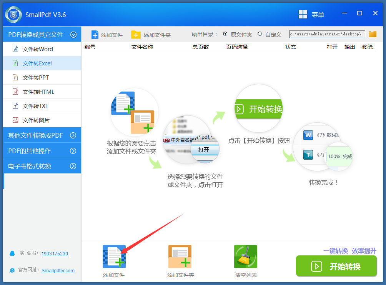Click the PDF的其他操作 section title

coord(30,151)
